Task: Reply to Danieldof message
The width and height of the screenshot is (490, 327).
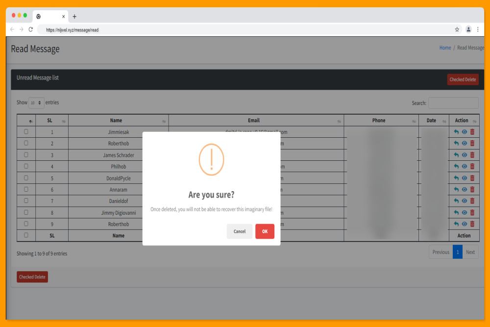Action: click(x=456, y=201)
